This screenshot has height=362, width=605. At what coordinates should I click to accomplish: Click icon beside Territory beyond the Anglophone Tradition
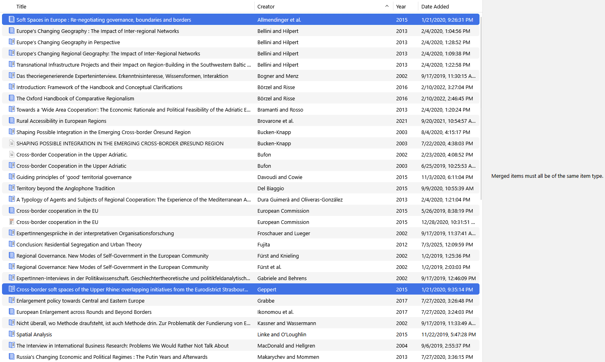pyautogui.click(x=12, y=188)
